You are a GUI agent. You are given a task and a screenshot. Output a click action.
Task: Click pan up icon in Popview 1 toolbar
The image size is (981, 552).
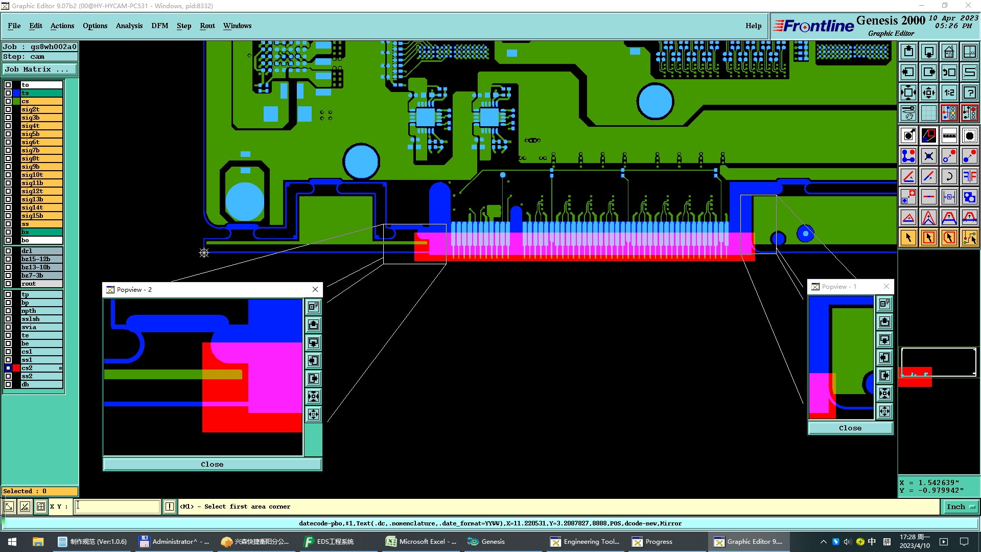tap(885, 321)
